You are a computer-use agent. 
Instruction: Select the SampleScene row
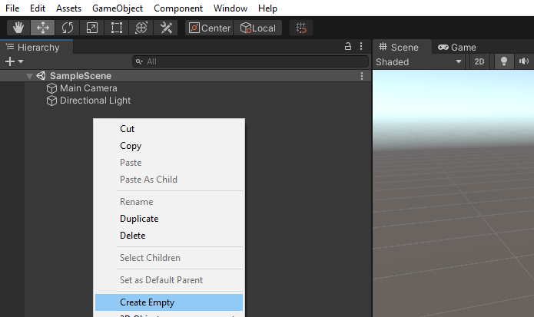186,76
